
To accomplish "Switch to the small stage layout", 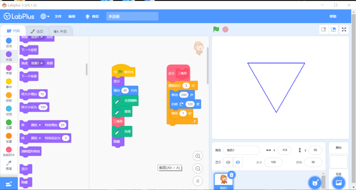I will click(324, 29).
